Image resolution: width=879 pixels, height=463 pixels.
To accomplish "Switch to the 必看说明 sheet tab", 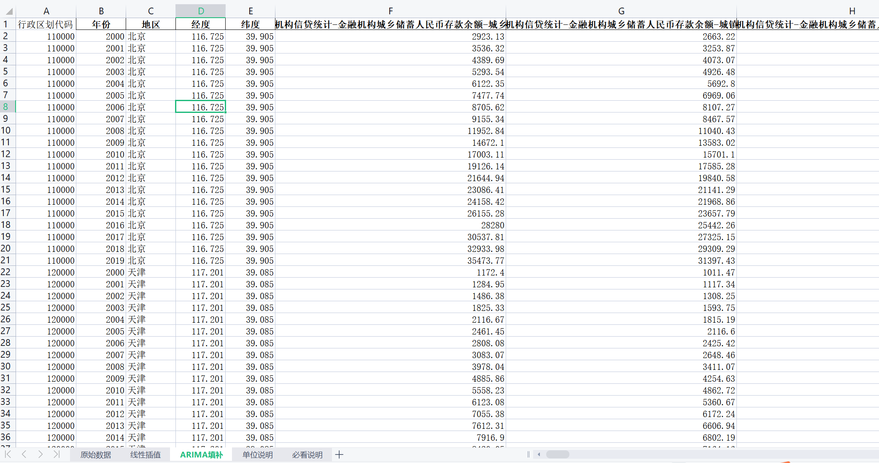I will [307, 455].
